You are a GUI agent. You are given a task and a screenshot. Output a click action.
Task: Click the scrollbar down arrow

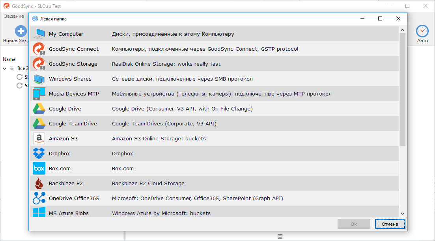click(x=402, y=213)
